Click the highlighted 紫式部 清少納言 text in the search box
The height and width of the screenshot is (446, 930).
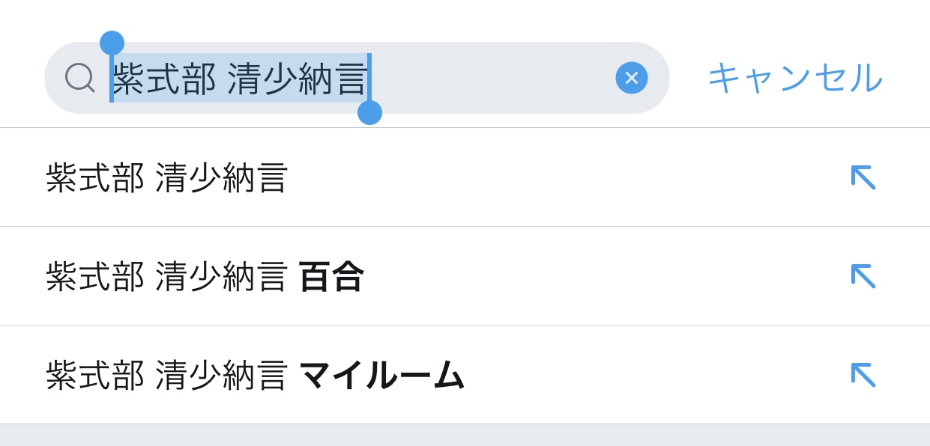coord(240,79)
